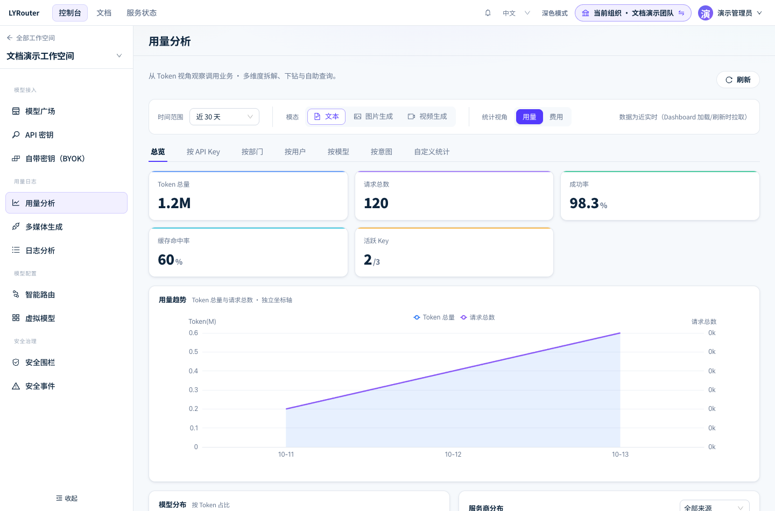
Task: Click the 模型广场 sidebar icon
Action: pos(16,111)
